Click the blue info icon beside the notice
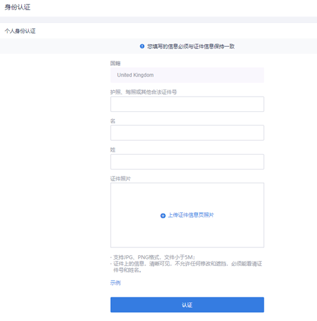The image size is (317, 321). (142, 46)
